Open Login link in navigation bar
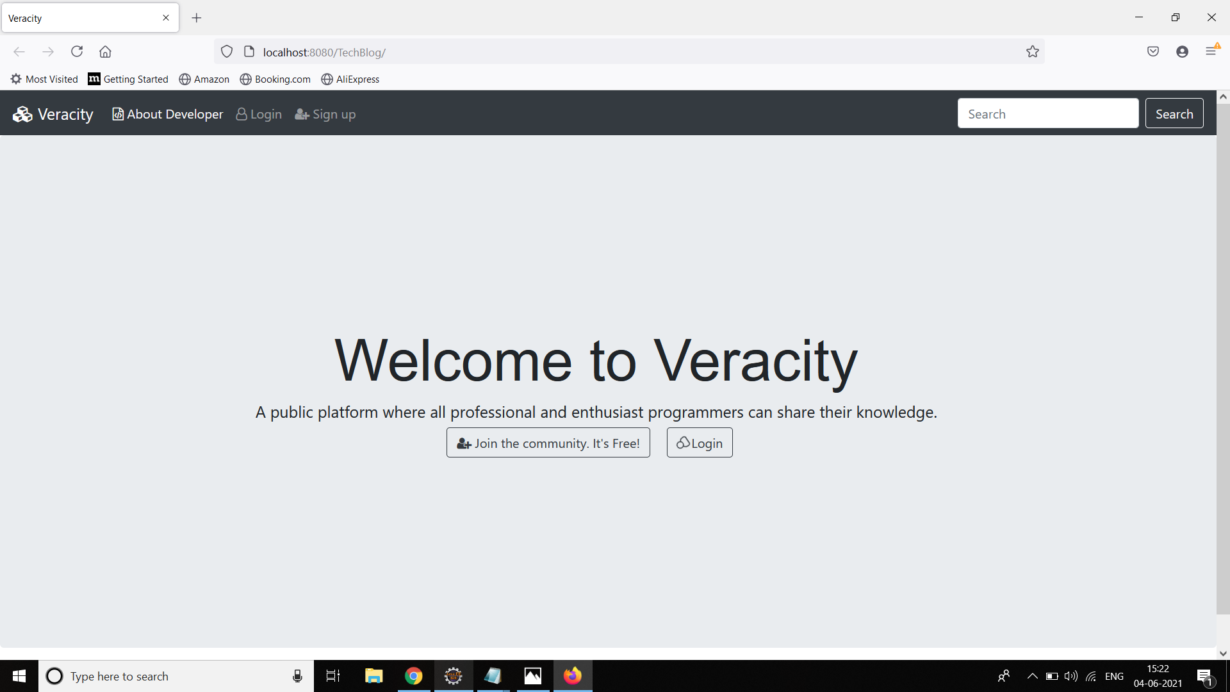 tap(259, 114)
